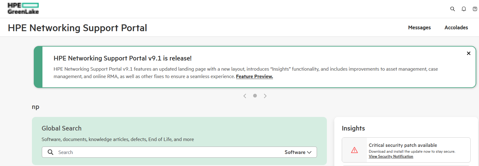Click the magnifier icon inside Global Search box
Viewport: 479px width, 166px height.
tap(51, 152)
